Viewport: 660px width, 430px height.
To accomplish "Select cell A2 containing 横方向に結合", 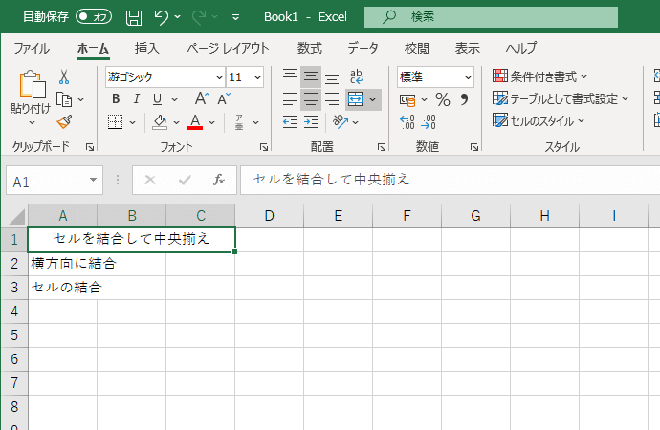I will (x=62, y=263).
